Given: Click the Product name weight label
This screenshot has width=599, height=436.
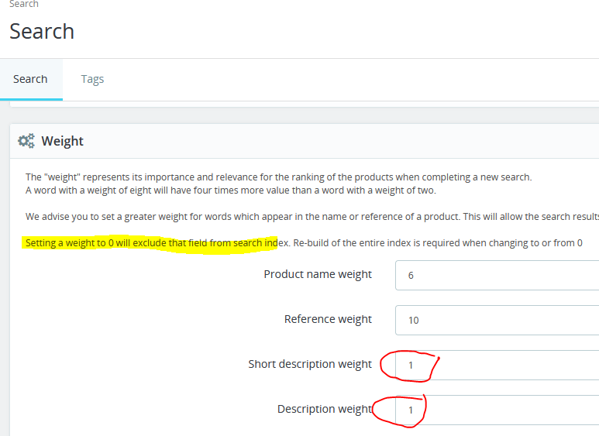Looking at the screenshot, I should tap(318, 274).
